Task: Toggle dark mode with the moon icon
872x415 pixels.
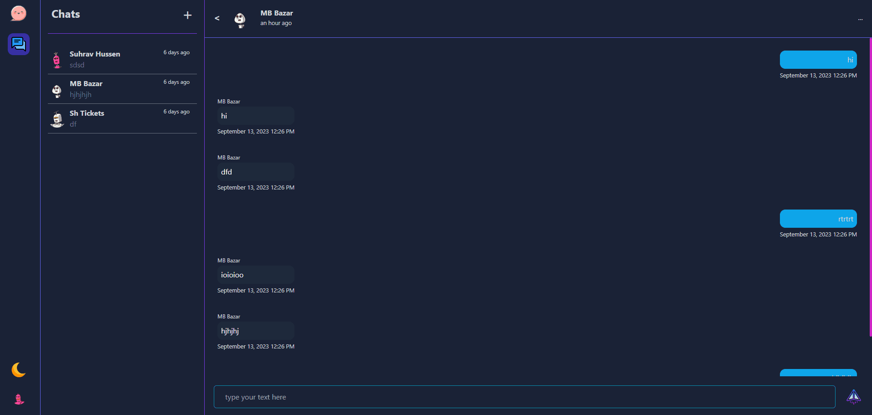Action: click(x=18, y=370)
